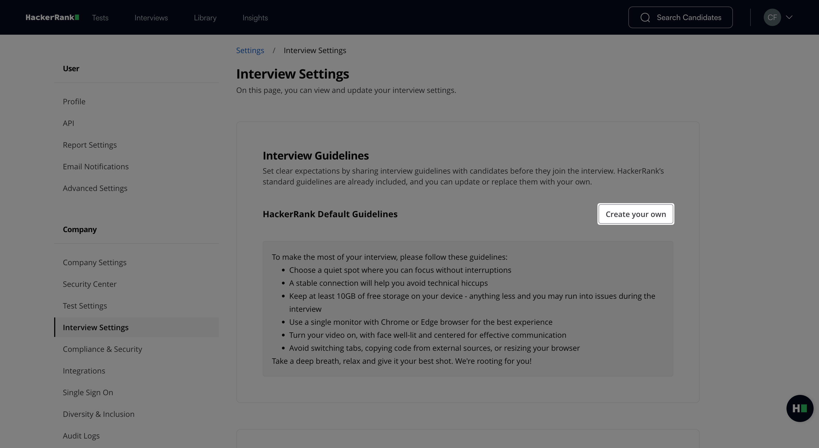This screenshot has height=448, width=819.
Task: Click the search magnifier icon
Action: (645, 18)
